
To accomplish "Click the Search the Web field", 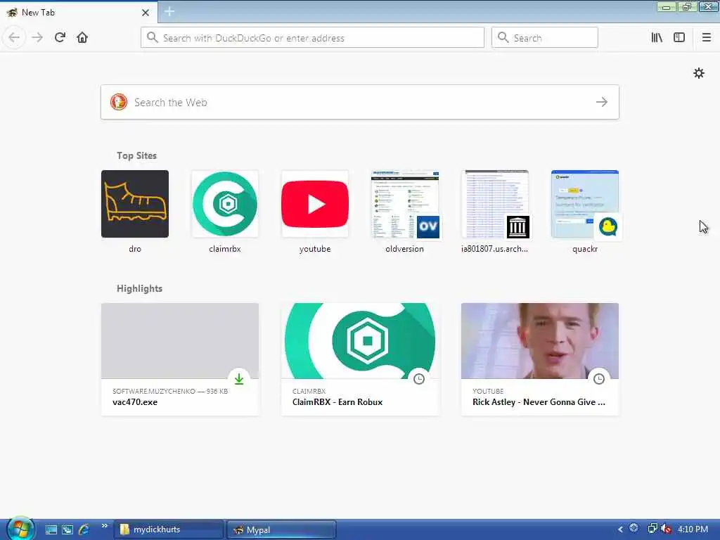I will click(359, 102).
